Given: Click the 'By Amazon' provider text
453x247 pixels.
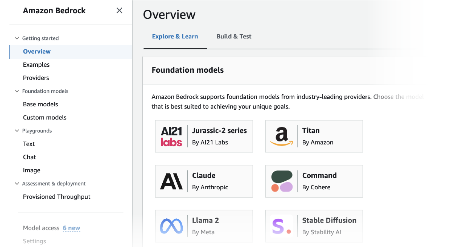Looking at the screenshot, I should pos(318,143).
